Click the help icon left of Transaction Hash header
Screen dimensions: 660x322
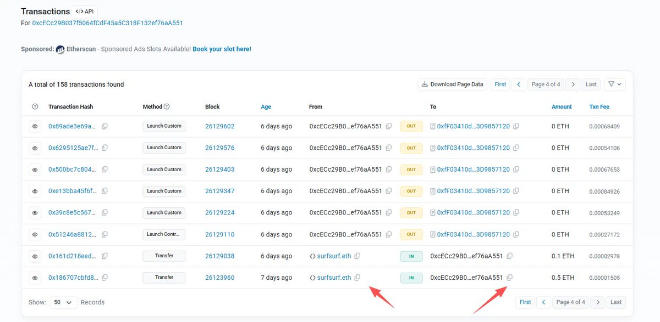pos(35,106)
